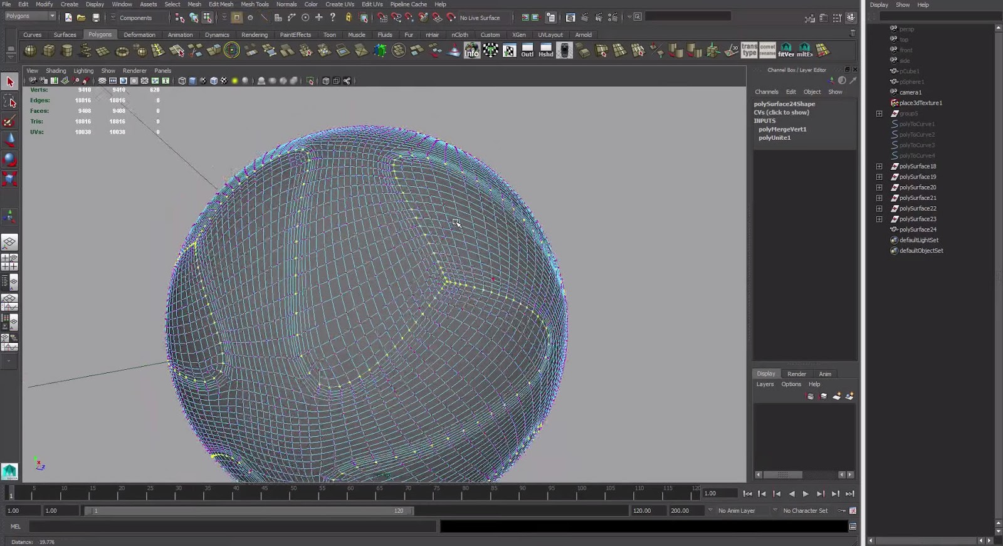Viewport: 1003px width, 546px height.
Task: Activate the Move tool cone icon
Action: pos(9,140)
